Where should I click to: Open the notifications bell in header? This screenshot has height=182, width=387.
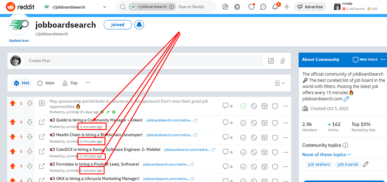click(x=276, y=7)
